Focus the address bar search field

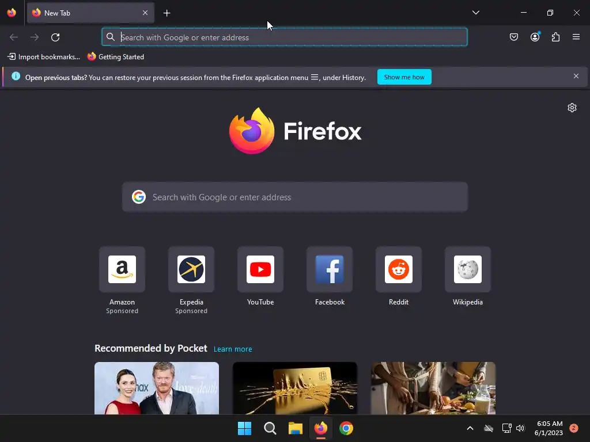pyautogui.click(x=285, y=37)
